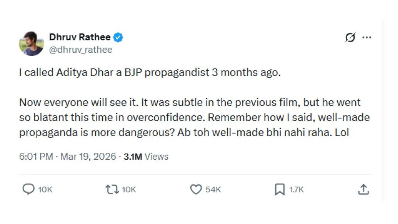
Task: Open the three-dot more options menu
Action: [367, 37]
